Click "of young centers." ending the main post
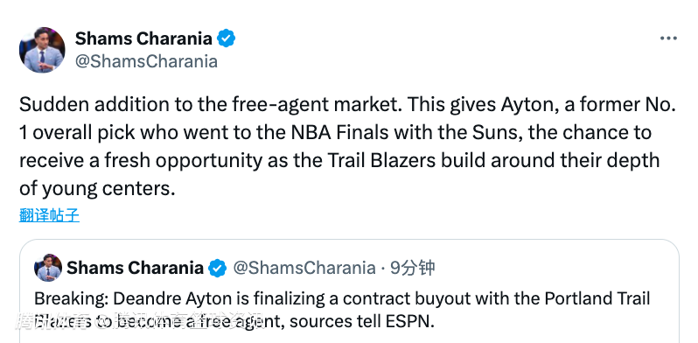The height and width of the screenshot is (343, 698). tap(97, 189)
